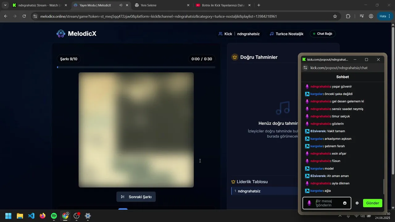Open the tab search dropdown arrow
This screenshot has height=222, width=395.
(x=5, y=5)
